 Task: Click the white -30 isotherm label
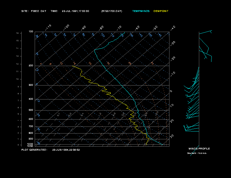[173, 43]
